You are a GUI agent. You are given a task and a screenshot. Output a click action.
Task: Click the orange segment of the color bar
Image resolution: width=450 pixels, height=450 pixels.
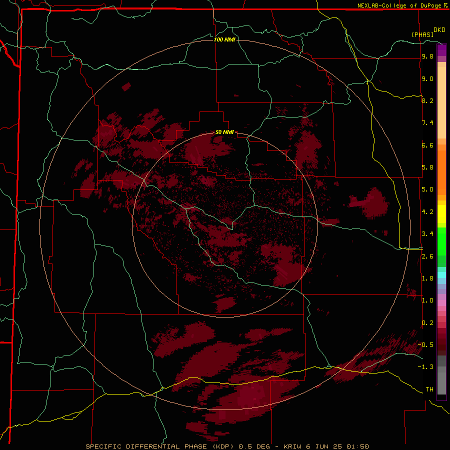[441, 173]
